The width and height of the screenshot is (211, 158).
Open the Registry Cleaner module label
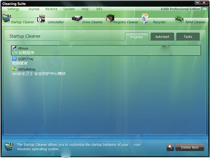[126, 22]
